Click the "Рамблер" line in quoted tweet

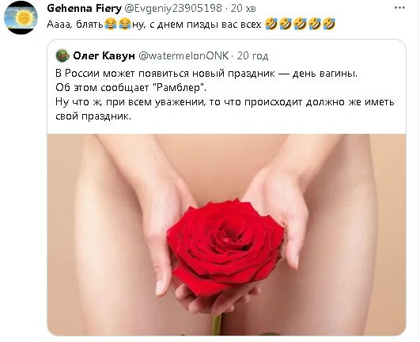(x=131, y=88)
